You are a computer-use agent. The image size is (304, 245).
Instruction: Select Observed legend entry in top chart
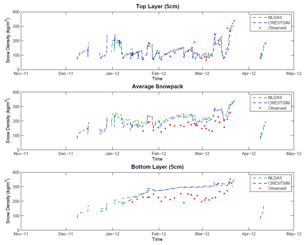(x=277, y=28)
